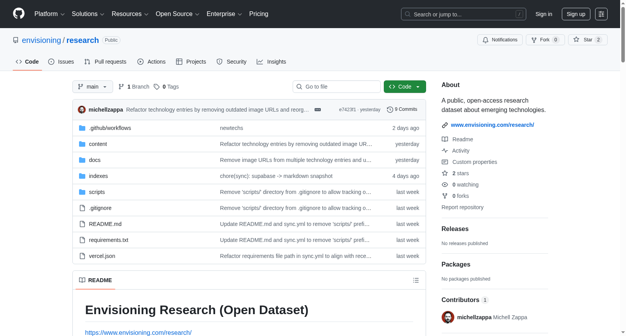Click the requirements.txt file icon

[x=82, y=240]
